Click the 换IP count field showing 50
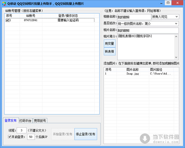Screen dimensions: 185x148 click(x=31, y=137)
